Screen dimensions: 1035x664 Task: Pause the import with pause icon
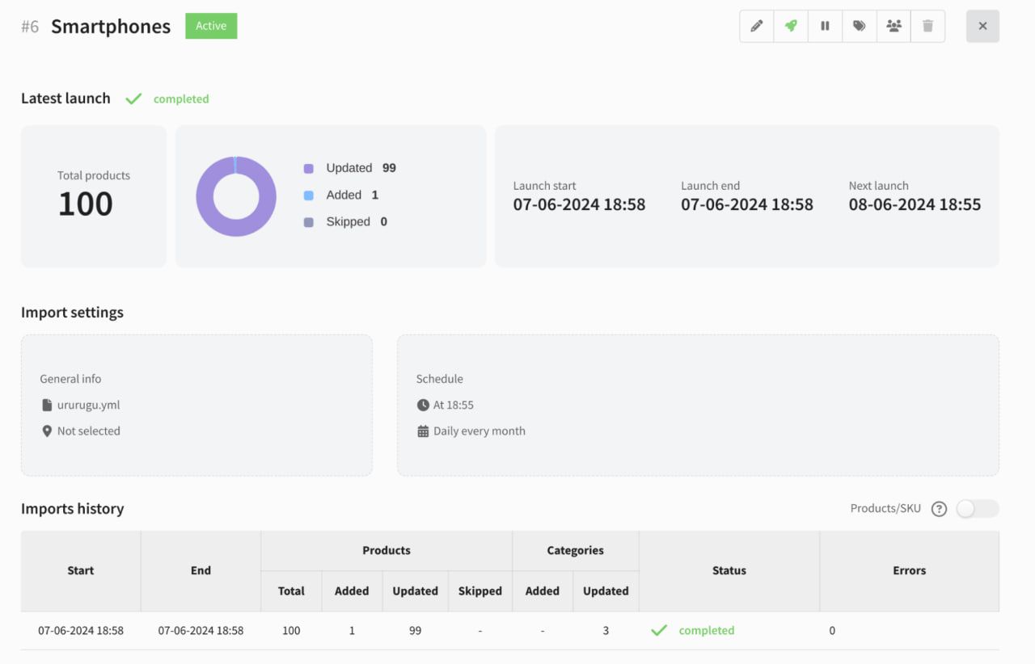coord(825,26)
